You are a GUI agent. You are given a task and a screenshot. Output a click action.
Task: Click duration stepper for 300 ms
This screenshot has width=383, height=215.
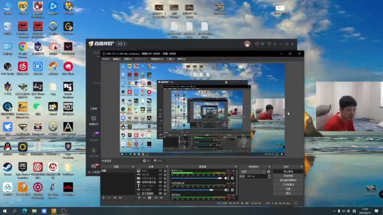click(x=269, y=176)
